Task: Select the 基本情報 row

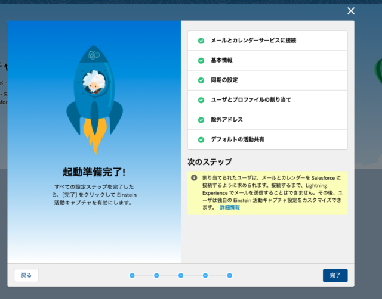Action: (267, 61)
